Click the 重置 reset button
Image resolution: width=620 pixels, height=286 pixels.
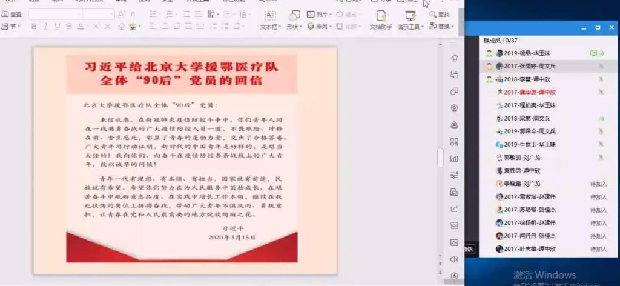coord(12,15)
